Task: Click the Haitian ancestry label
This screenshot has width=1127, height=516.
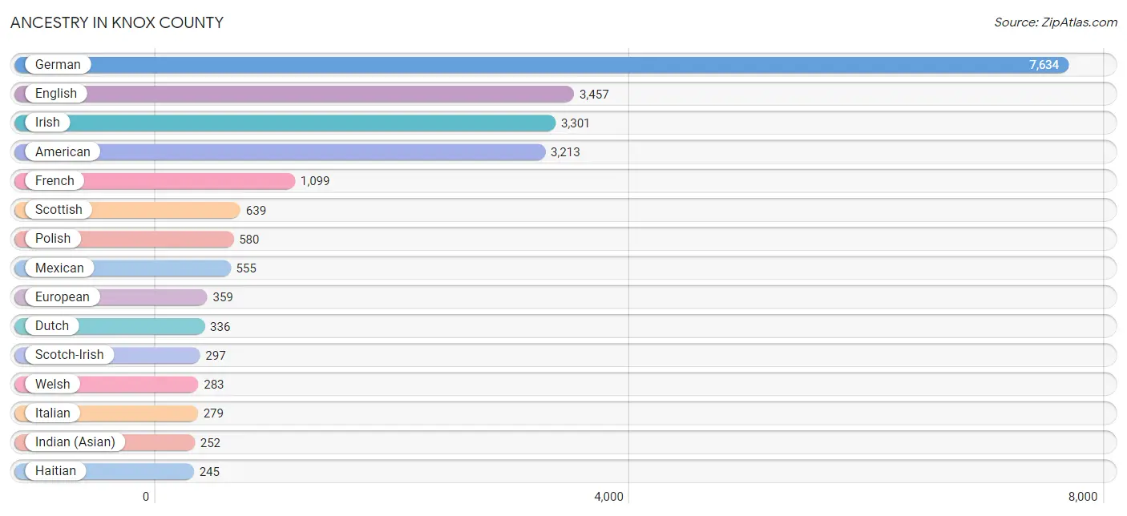Action: (x=55, y=471)
